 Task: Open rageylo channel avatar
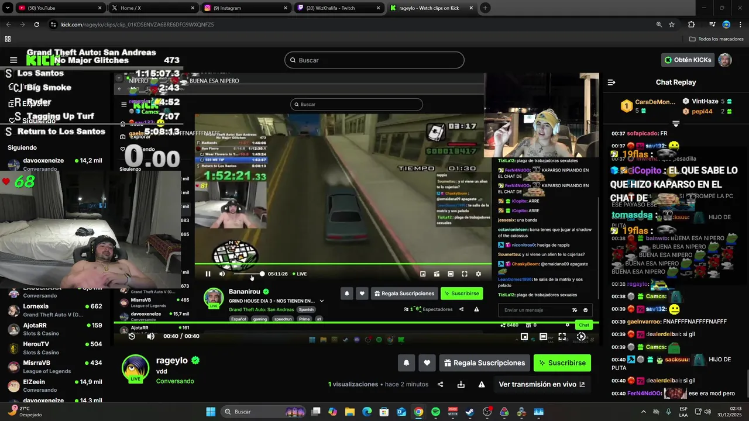point(135,368)
